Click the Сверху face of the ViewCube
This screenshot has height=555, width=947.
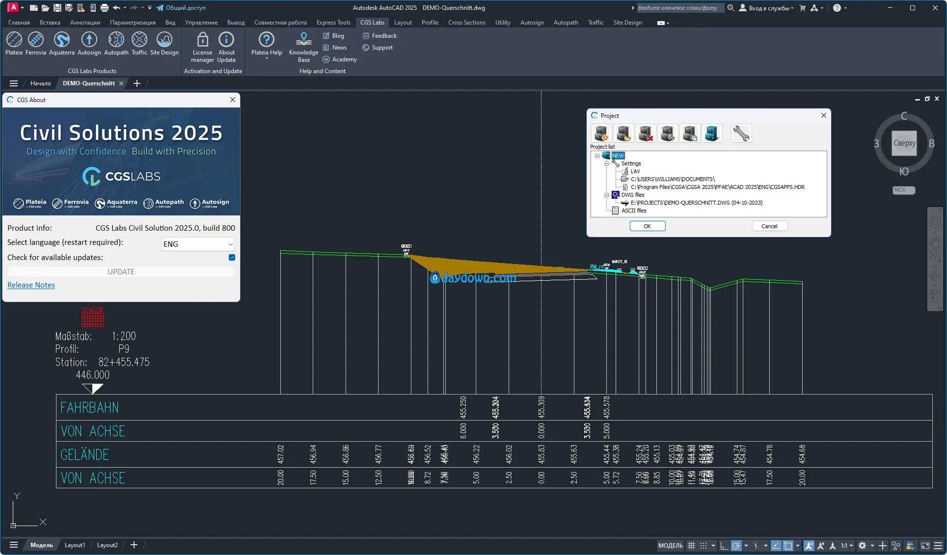904,143
